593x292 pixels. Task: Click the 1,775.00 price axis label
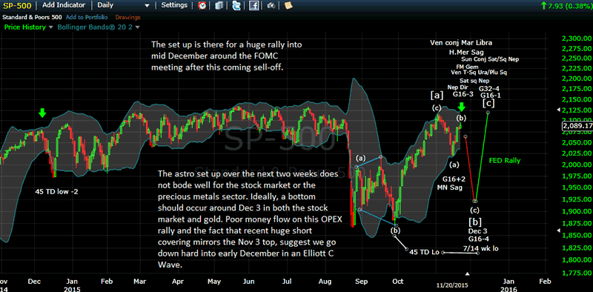[577, 273]
